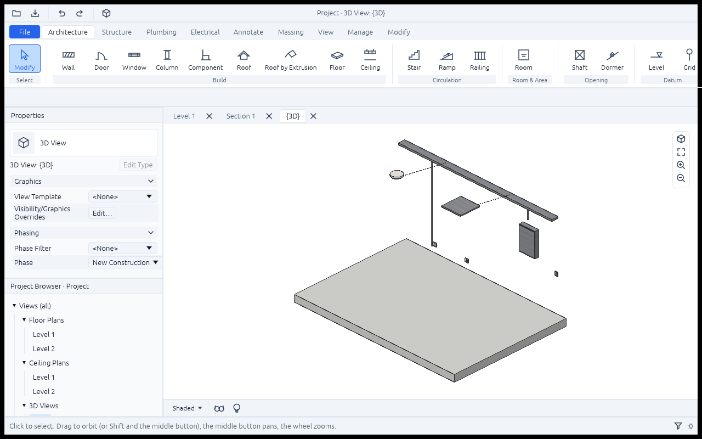Click the save download icon
This screenshot has height=439, width=702.
pyautogui.click(x=35, y=13)
